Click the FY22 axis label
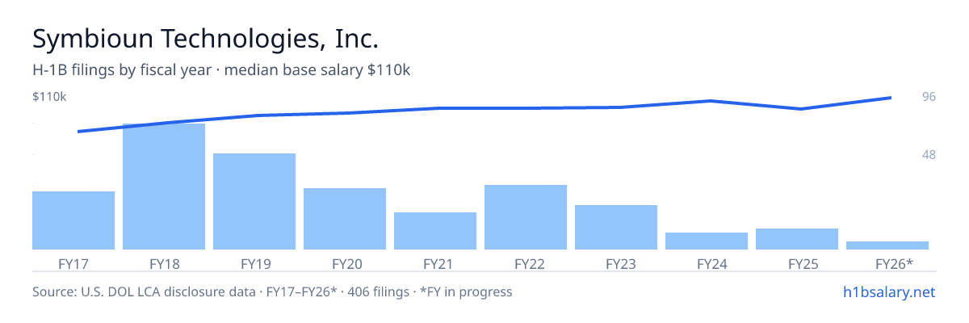This screenshot has height=323, width=969. (526, 263)
